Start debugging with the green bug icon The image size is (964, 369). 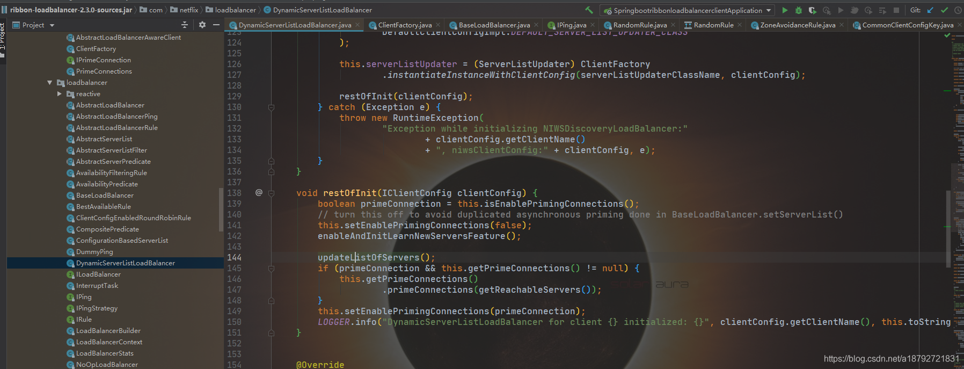[x=799, y=10]
